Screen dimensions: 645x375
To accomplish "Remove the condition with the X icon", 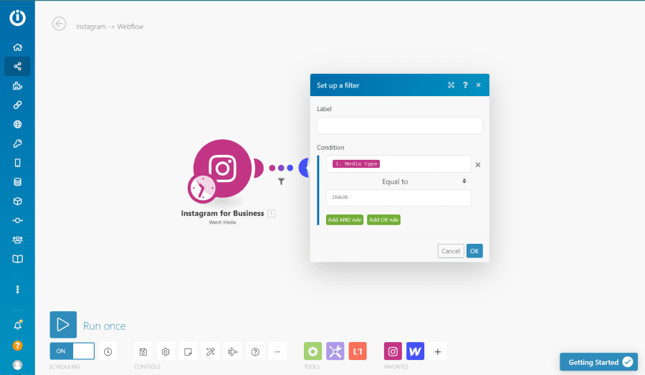I will tap(478, 165).
